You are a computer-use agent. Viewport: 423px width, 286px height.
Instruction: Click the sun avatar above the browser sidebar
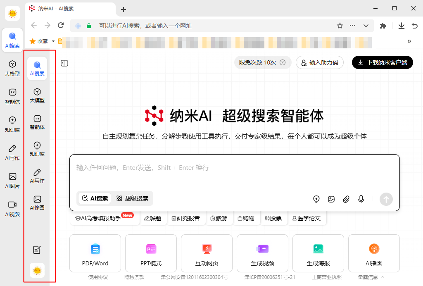(x=12, y=13)
